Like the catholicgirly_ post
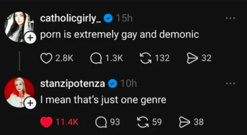This screenshot has width=247, height=135. [46, 58]
